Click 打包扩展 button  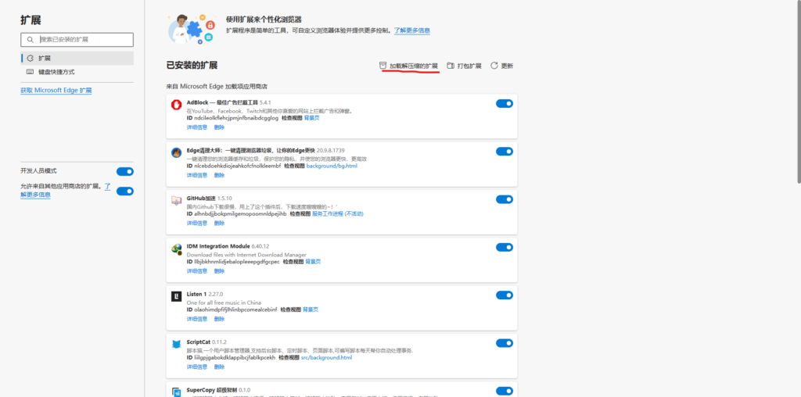(465, 66)
